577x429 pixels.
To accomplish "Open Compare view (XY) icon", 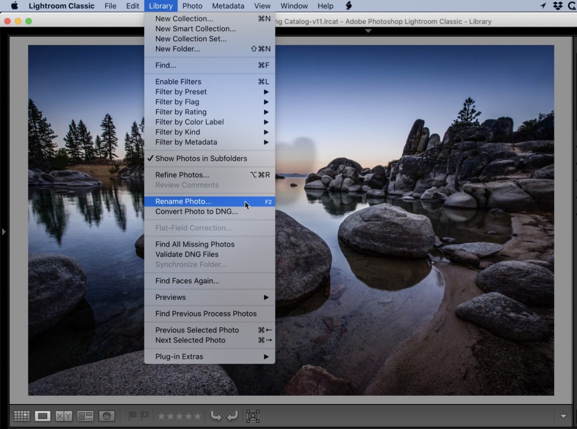I will [x=64, y=416].
